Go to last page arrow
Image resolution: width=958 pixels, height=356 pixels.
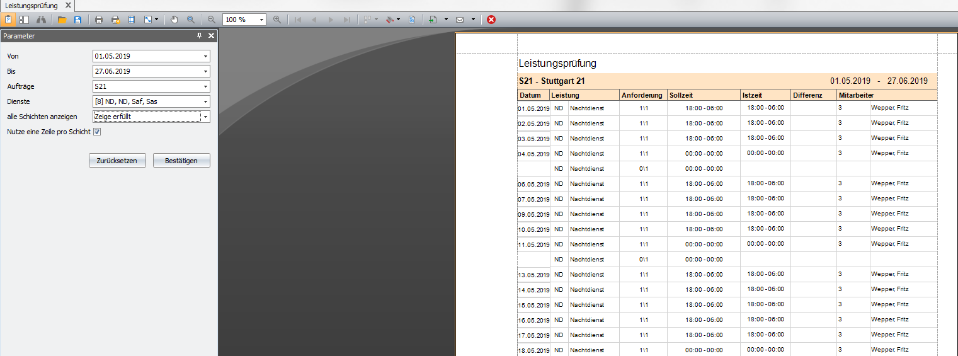click(x=347, y=20)
